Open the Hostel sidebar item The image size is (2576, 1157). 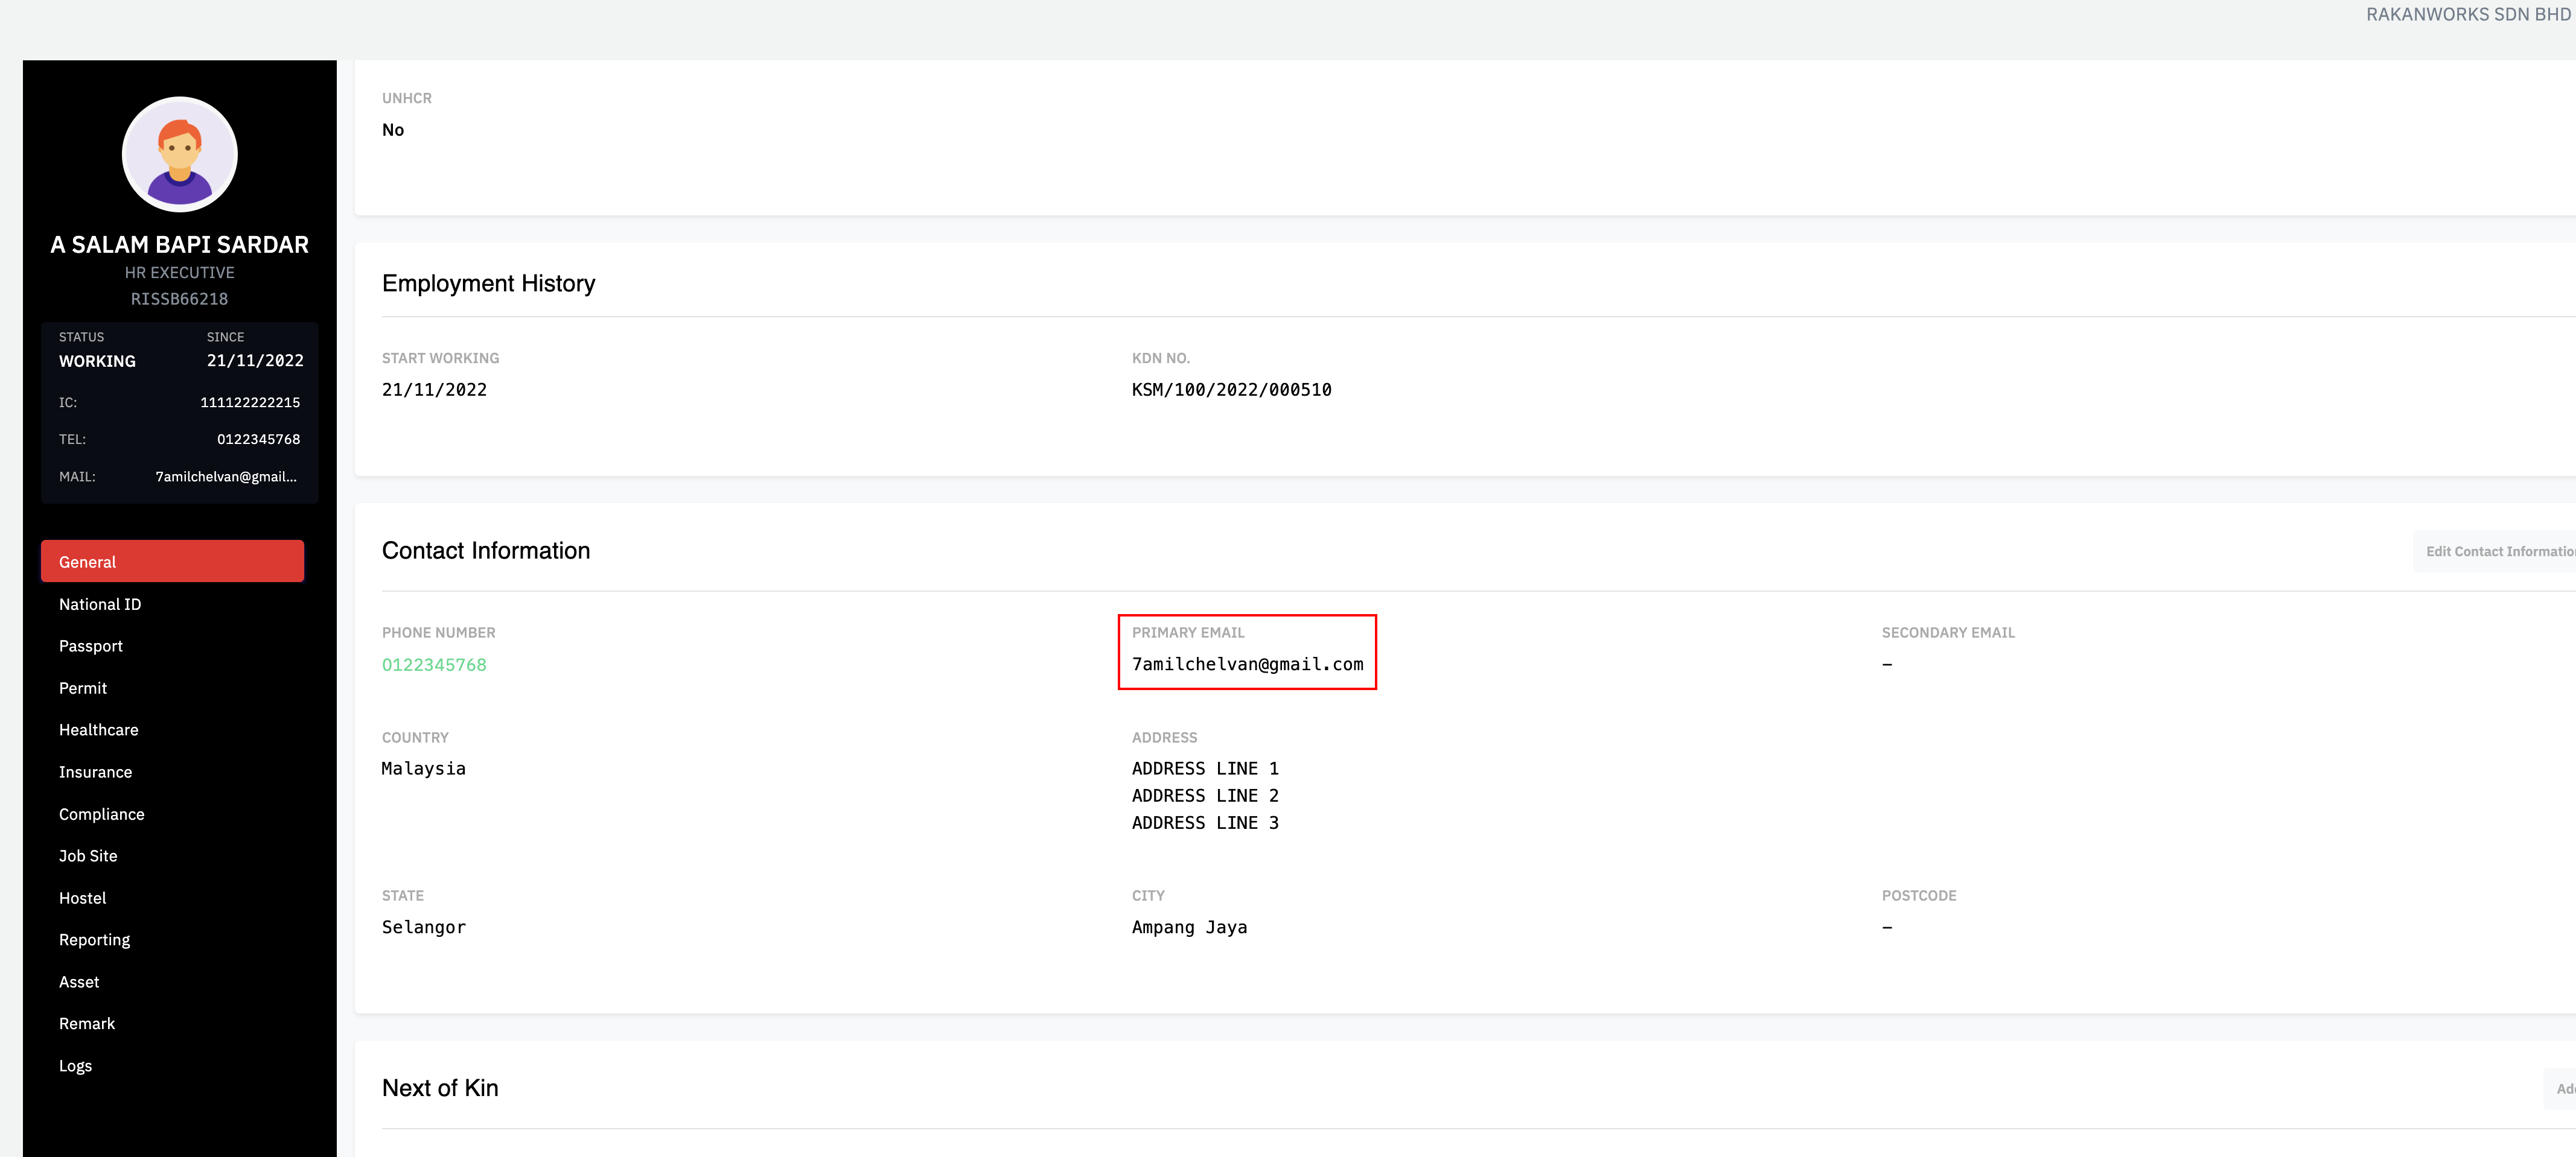(83, 898)
